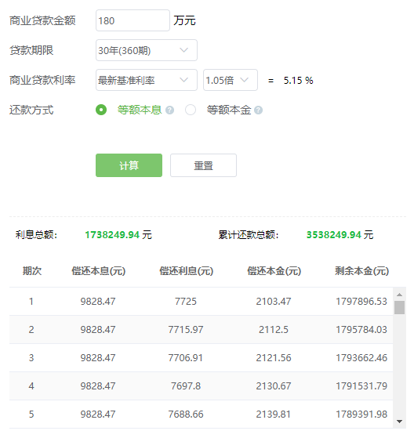Click chevron arrow in 贷款期限 dropdown
Screen dimensions: 414x438
183,50
